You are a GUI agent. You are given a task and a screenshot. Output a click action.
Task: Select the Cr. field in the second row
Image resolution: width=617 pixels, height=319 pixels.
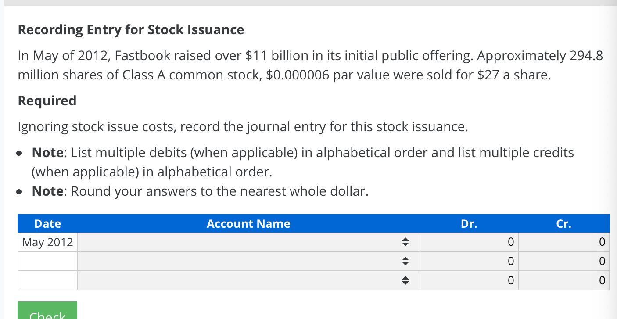click(564, 261)
